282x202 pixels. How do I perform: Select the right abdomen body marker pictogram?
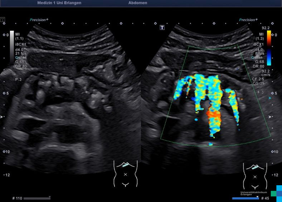(x=255, y=174)
